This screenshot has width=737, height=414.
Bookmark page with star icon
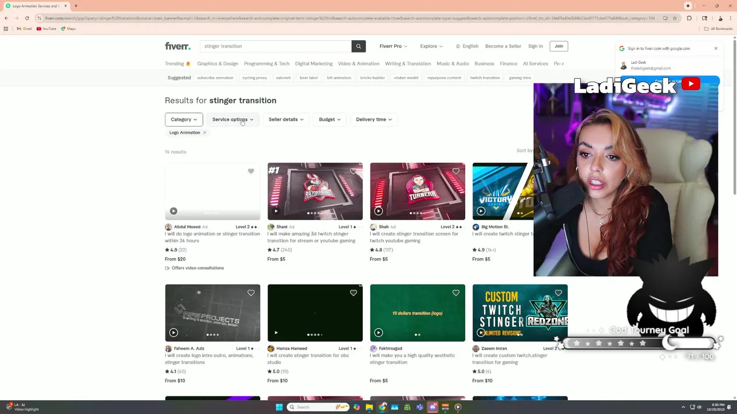tap(674, 18)
